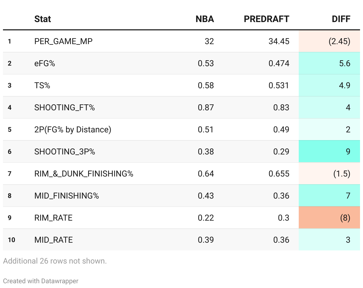The image size is (363, 288).
Task: Select the eFG% stat cell
Action: [x=45, y=63]
